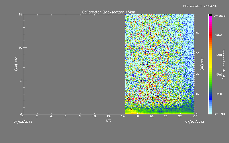Click the 'UTC' time axis label
This screenshot has height=143, width=229.
(109, 120)
